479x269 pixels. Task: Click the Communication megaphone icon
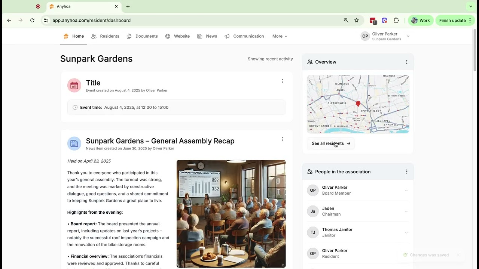[227, 36]
